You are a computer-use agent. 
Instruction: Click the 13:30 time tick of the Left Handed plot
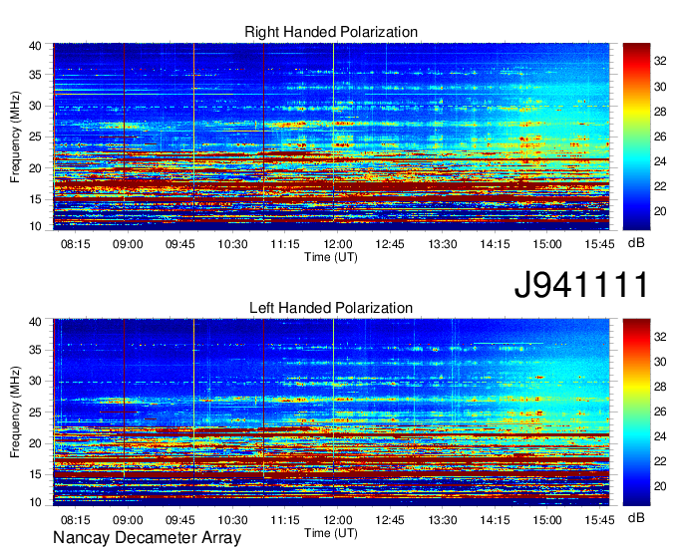click(x=443, y=520)
